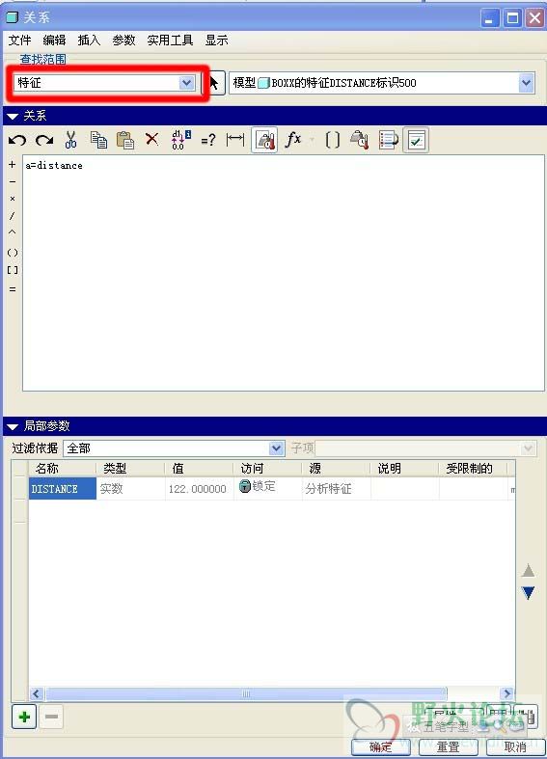Toggle the units sensitivity icon button

264,141
